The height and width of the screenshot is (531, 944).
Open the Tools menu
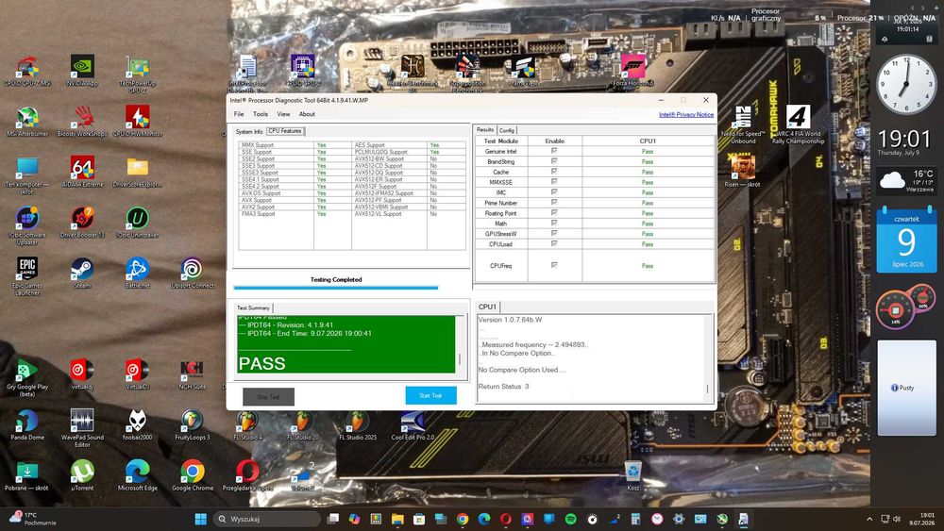coord(261,114)
